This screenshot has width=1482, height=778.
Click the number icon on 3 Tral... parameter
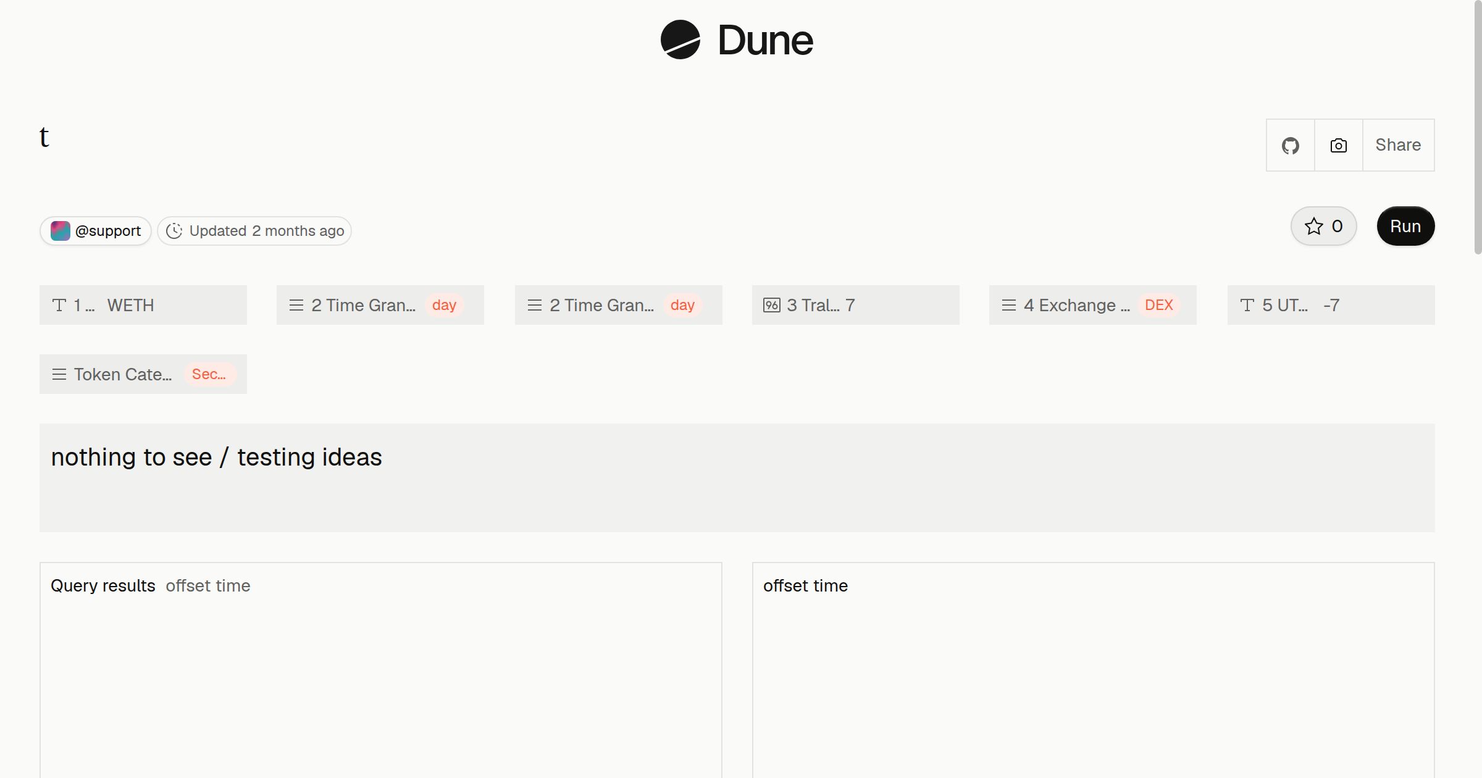pos(772,305)
